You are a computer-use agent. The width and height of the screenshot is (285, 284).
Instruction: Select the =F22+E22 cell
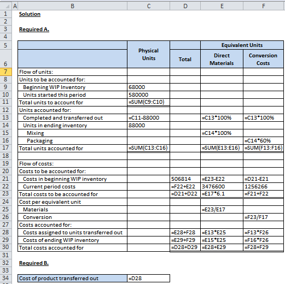[185, 187]
